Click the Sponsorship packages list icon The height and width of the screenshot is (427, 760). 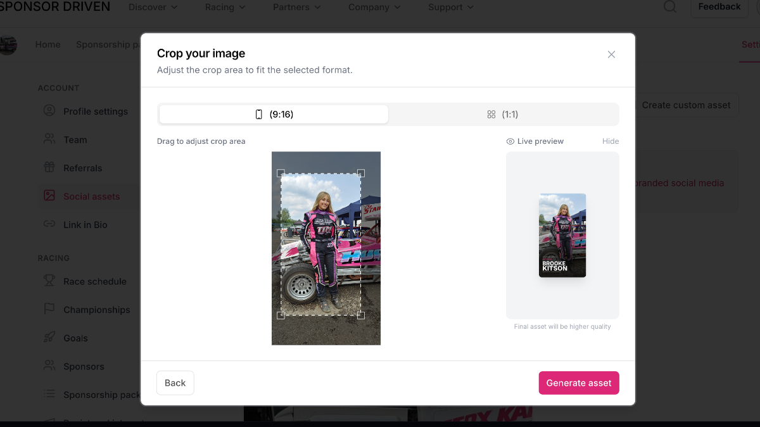[49, 394]
